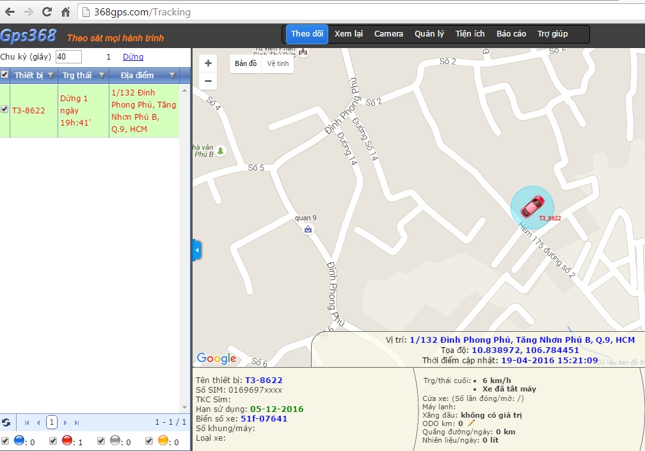Go to next page of device list
The width and height of the screenshot is (645, 451).
point(65,423)
